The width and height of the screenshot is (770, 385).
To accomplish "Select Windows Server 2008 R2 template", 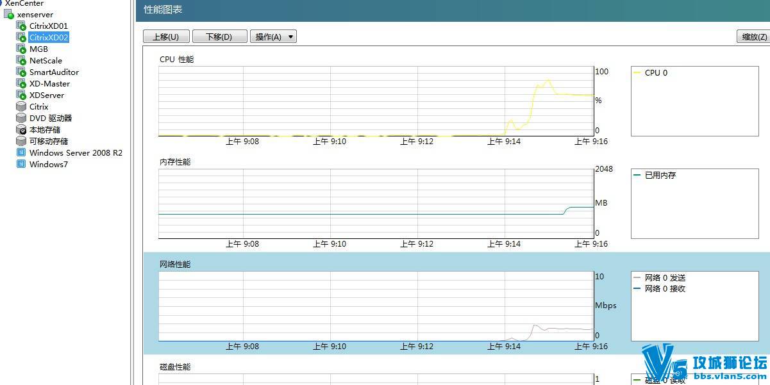I will coord(76,153).
